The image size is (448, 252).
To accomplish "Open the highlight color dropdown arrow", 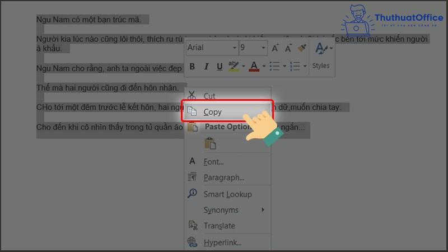I will click(x=243, y=66).
